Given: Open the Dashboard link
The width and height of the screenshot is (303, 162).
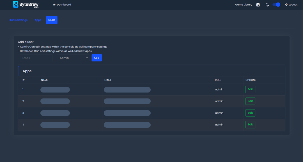Looking at the screenshot, I should (x=62, y=5).
